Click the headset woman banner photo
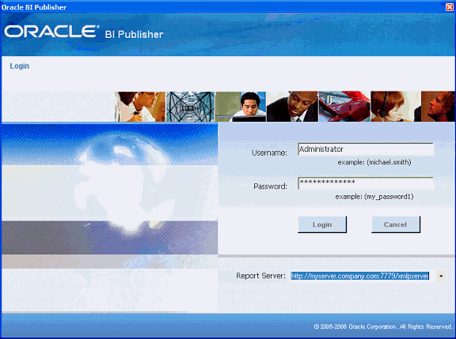The width and height of the screenshot is (456, 339). (x=396, y=107)
